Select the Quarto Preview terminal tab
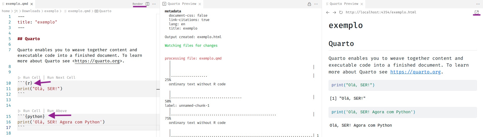The width and height of the screenshot is (483, 137). (182, 4)
